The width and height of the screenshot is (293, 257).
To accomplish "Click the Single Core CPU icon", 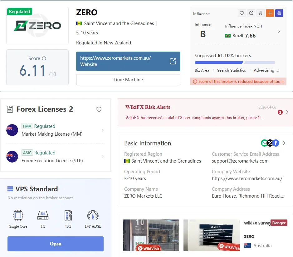I will (18, 215).
